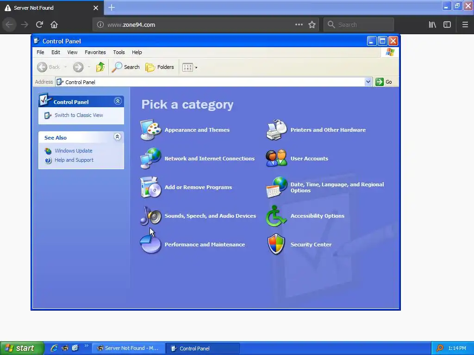Reload the Firefox page
The image size is (474, 355).
tap(39, 24)
